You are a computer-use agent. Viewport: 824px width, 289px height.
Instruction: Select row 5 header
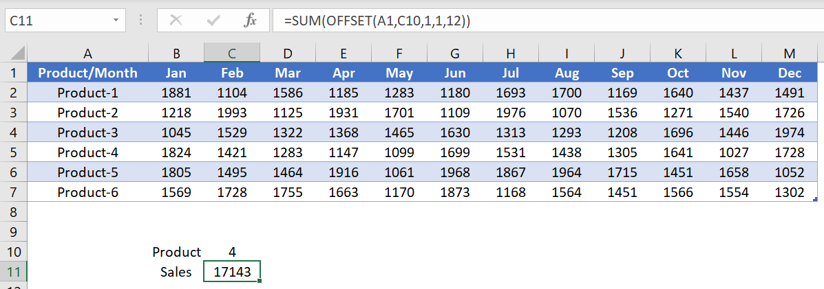pyautogui.click(x=14, y=152)
